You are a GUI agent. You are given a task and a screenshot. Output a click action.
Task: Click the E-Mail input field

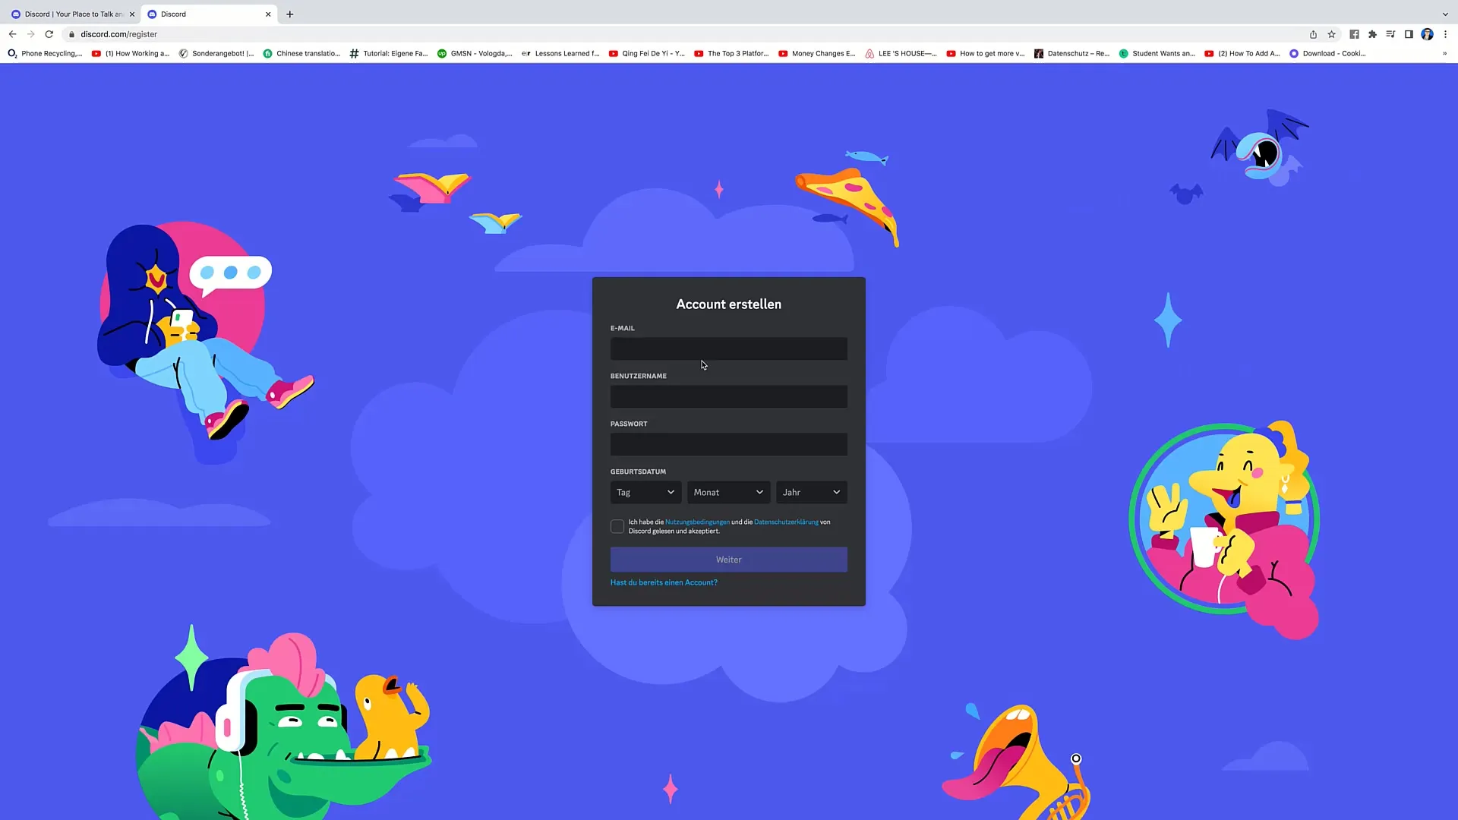(728, 348)
